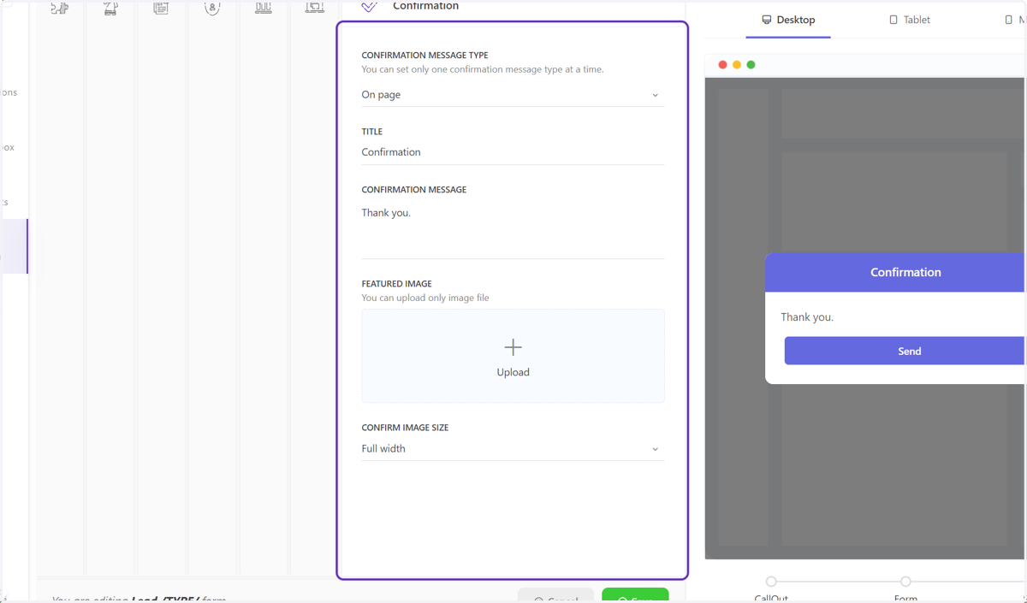Screen dimensions: 1027x603
Task: Click the Confirmation header in the preview
Action: coord(896,272)
